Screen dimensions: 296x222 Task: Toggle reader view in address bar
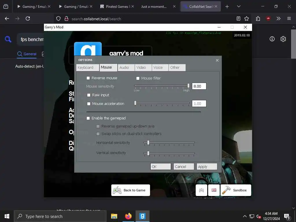click(x=238, y=18)
